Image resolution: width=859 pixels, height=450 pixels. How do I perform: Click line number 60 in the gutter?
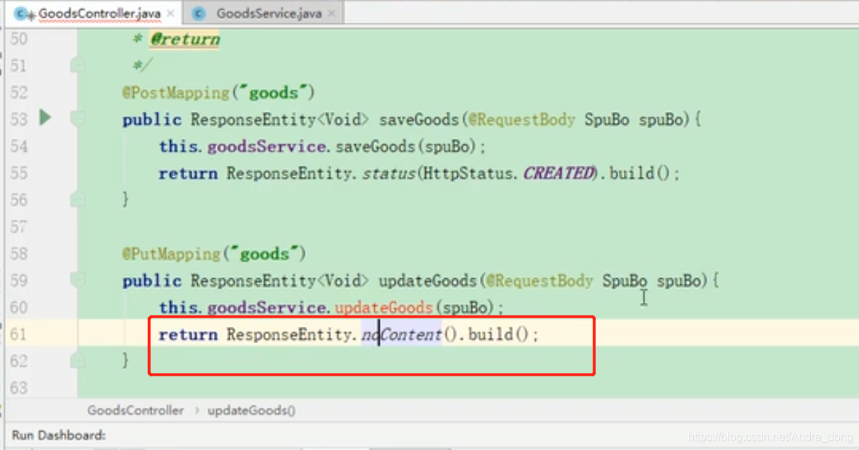[18, 308]
